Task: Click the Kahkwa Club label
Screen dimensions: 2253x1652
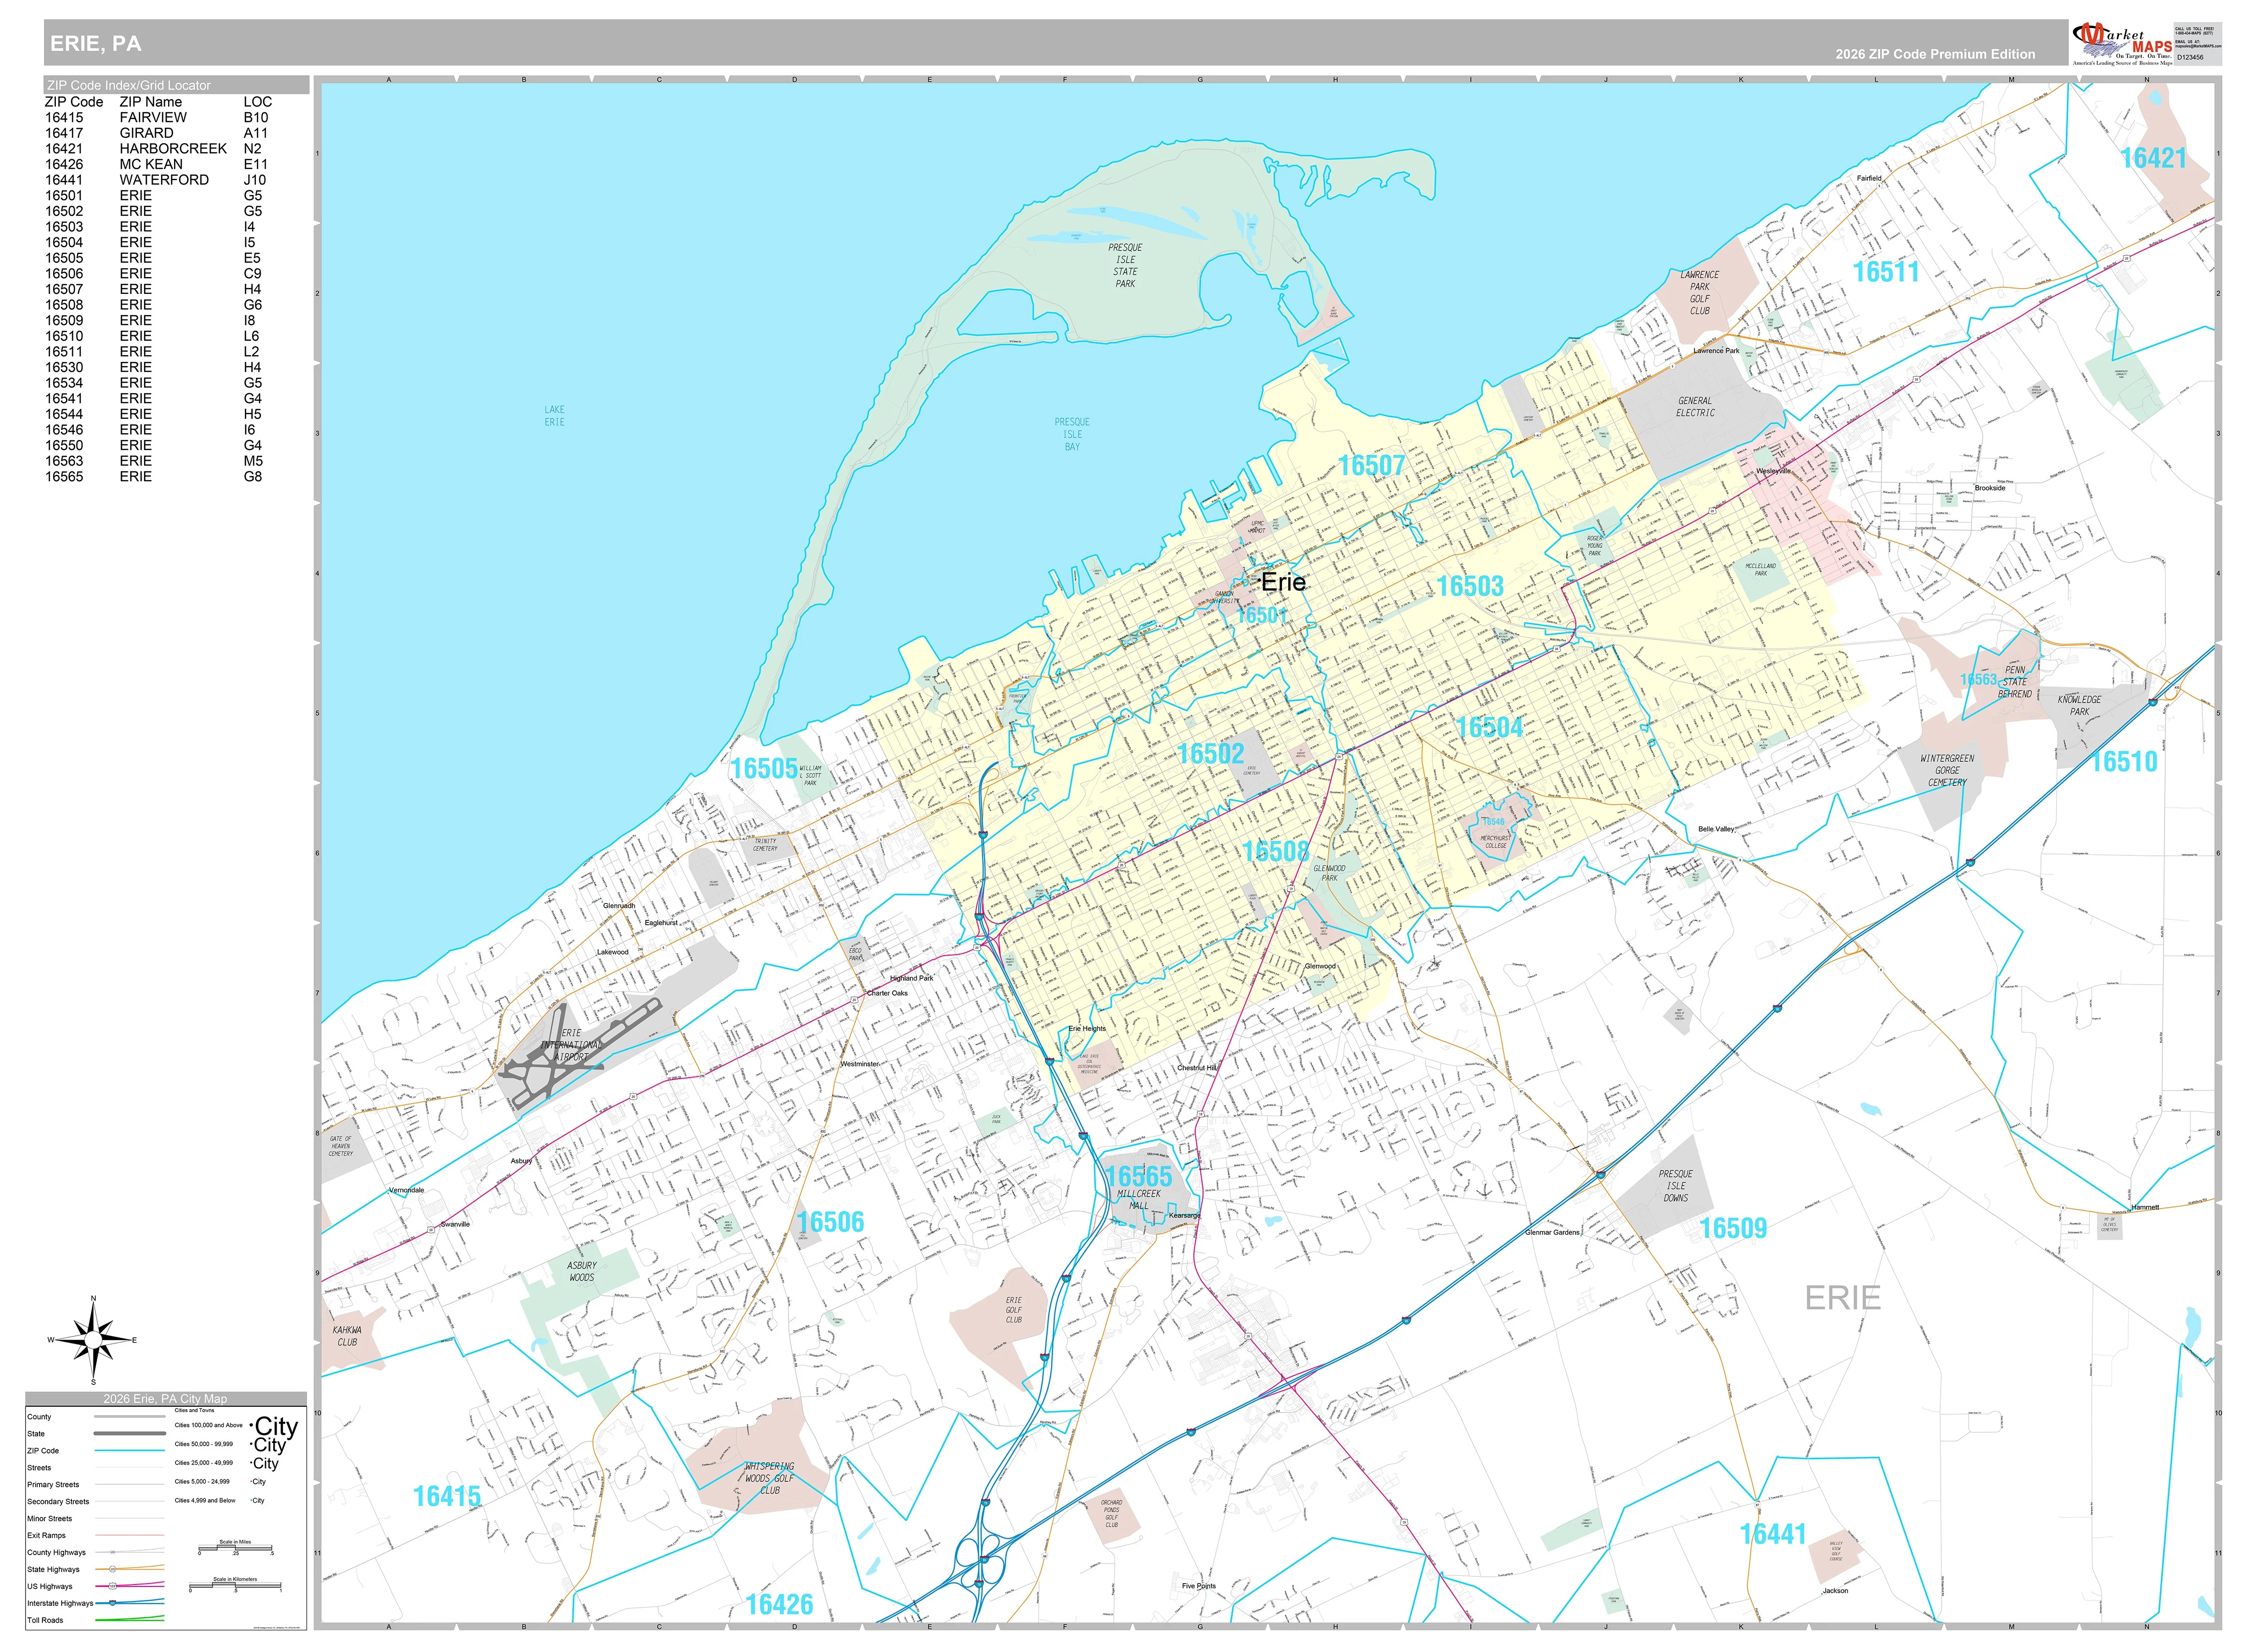Action: [347, 1336]
